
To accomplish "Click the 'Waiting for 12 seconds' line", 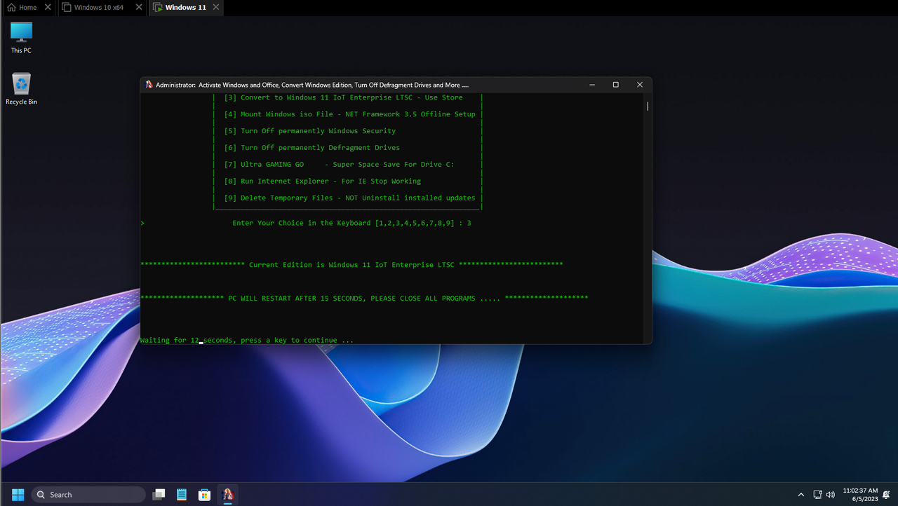I will pyautogui.click(x=247, y=340).
